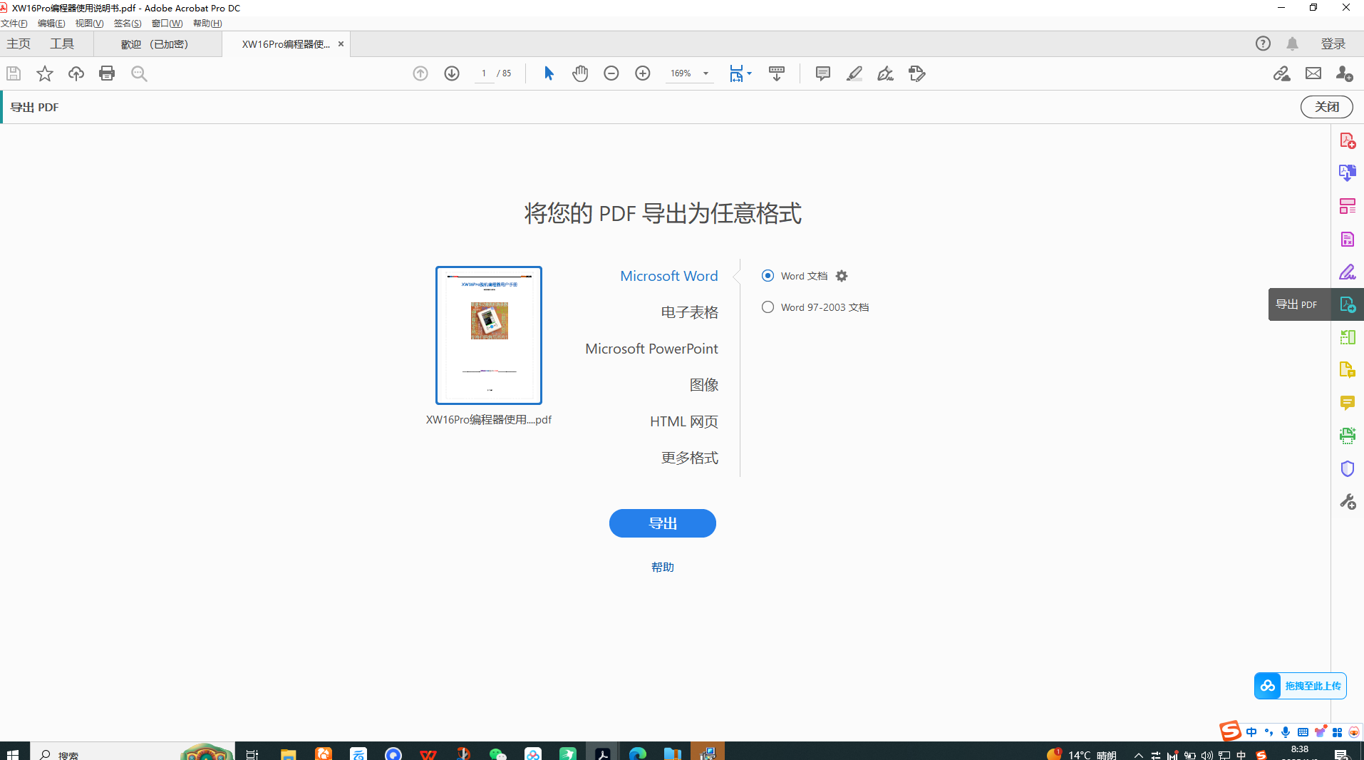1364x760 pixels.
Task: Open the 视图 menu
Action: [90, 24]
